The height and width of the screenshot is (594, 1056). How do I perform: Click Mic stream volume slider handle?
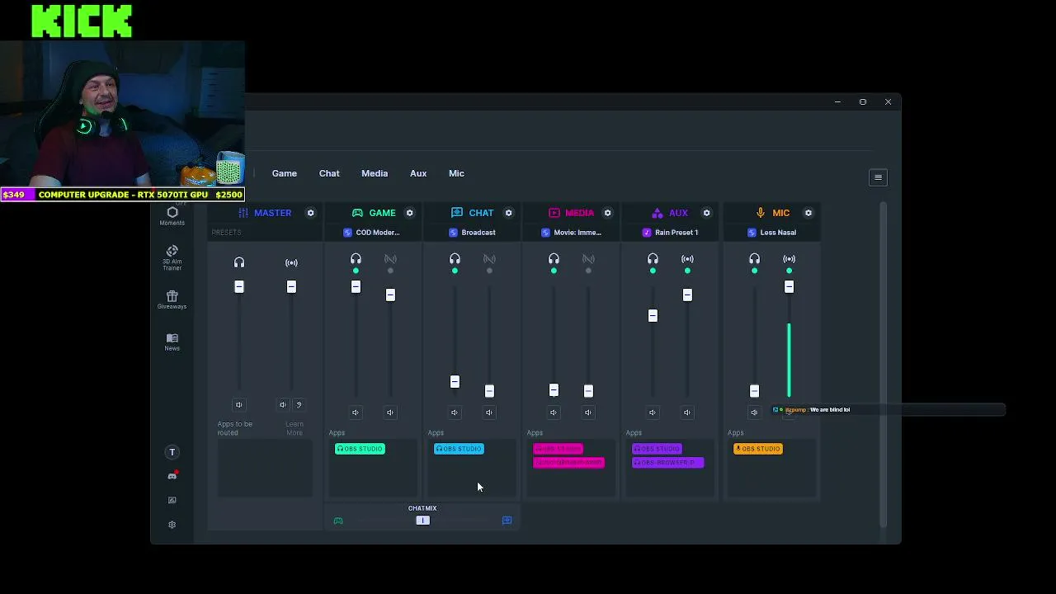tap(790, 286)
